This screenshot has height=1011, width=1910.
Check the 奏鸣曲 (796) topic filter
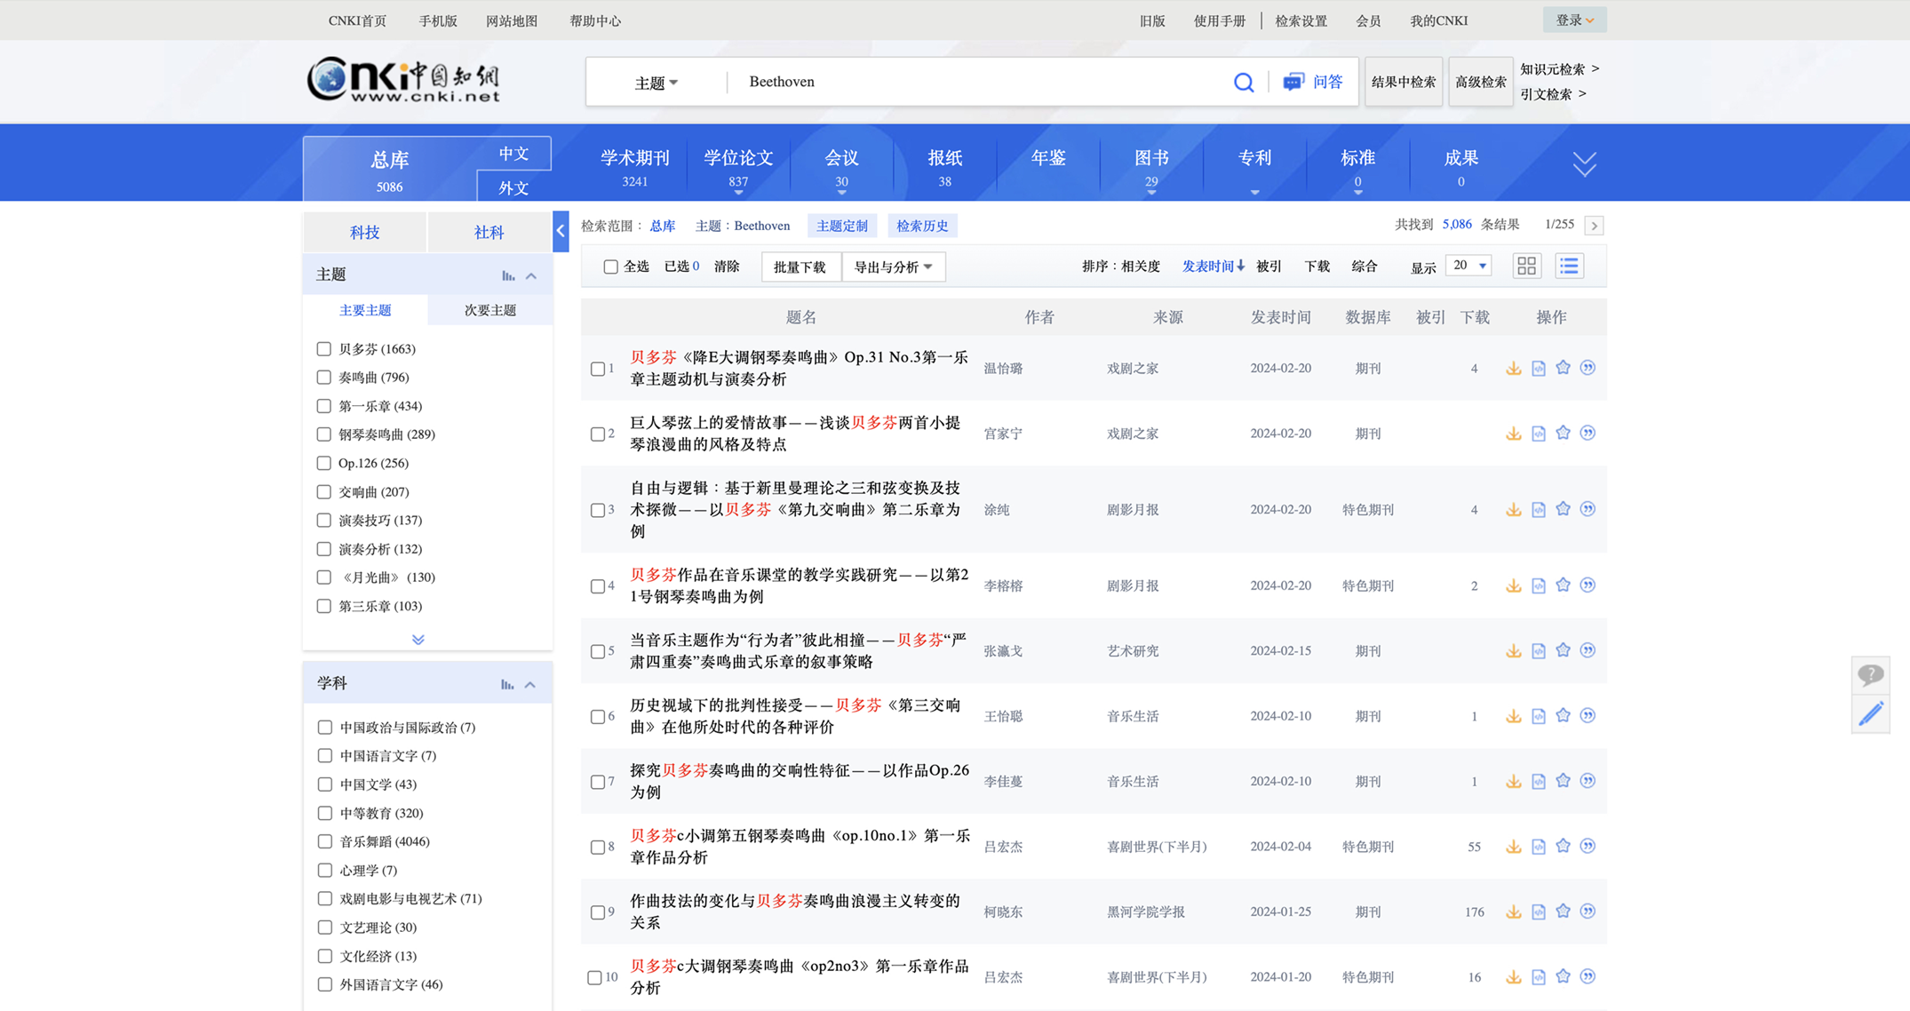click(x=324, y=378)
